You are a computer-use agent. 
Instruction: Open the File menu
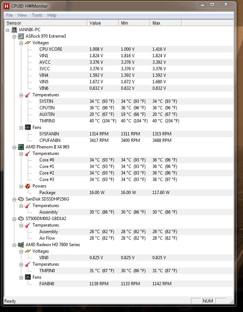(9, 15)
